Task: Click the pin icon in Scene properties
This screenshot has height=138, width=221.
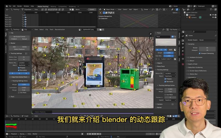Action: 215,36
